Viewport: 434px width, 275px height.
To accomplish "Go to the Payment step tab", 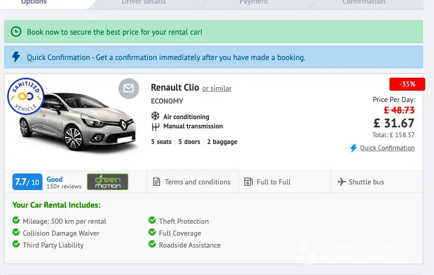I will (253, 3).
